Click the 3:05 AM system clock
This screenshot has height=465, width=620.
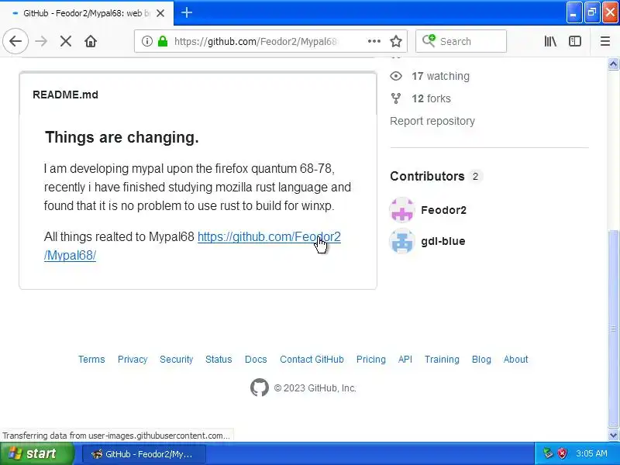pyautogui.click(x=591, y=453)
